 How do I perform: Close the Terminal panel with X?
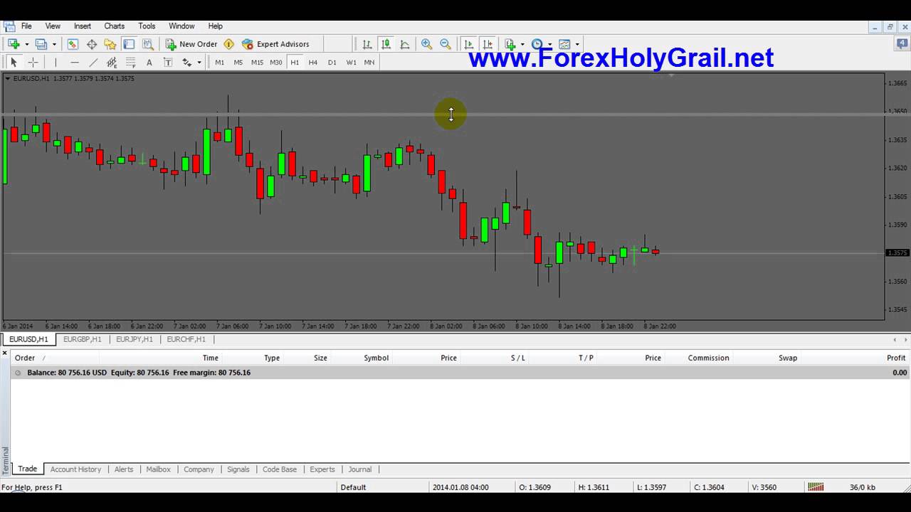coord(4,353)
